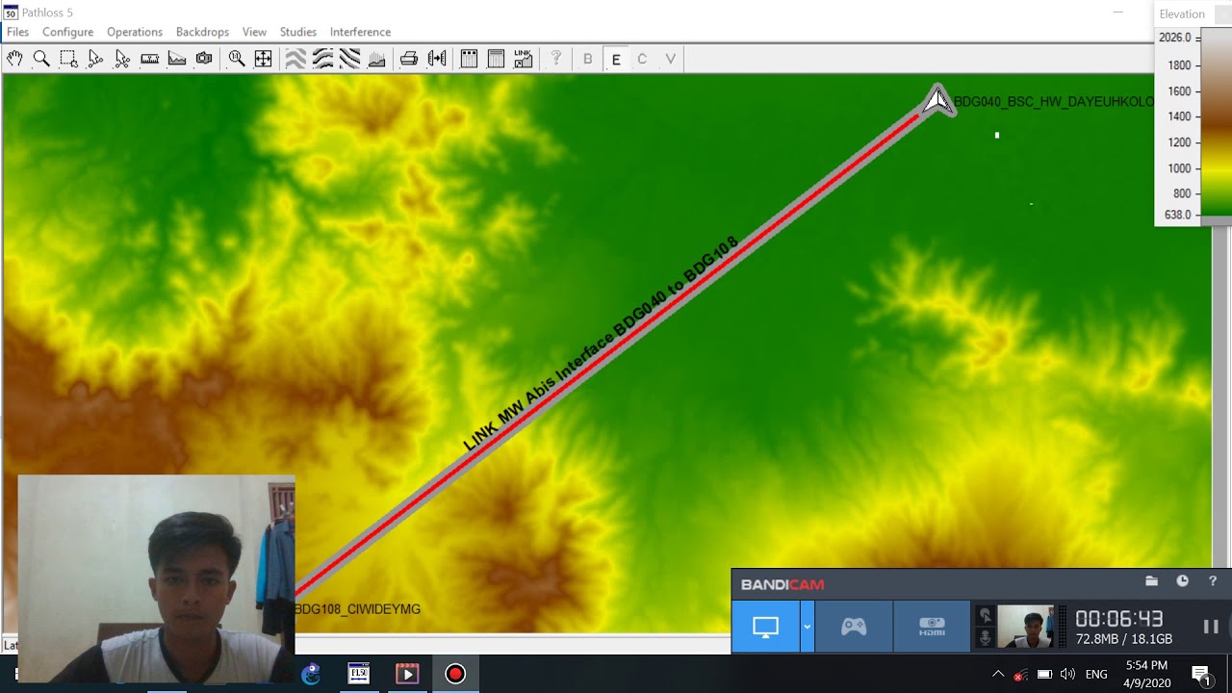Fit map to window extents icon
The width and height of the screenshot is (1232, 693).
point(263,59)
